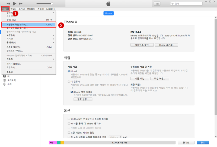Click the vertical scrollbar thumb
This screenshot has height=147, width=217.
pyautogui.click(x=216, y=67)
